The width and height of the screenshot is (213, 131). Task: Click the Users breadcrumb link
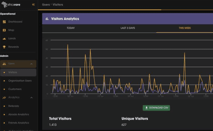[46, 5]
